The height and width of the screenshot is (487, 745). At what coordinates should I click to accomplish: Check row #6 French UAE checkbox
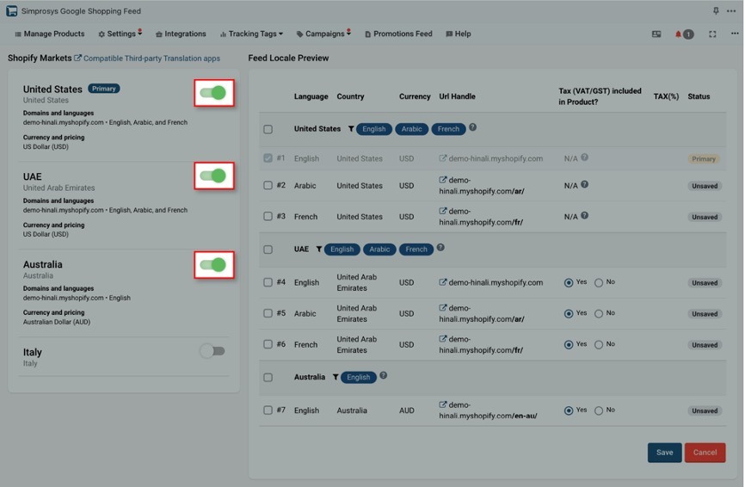[268, 344]
